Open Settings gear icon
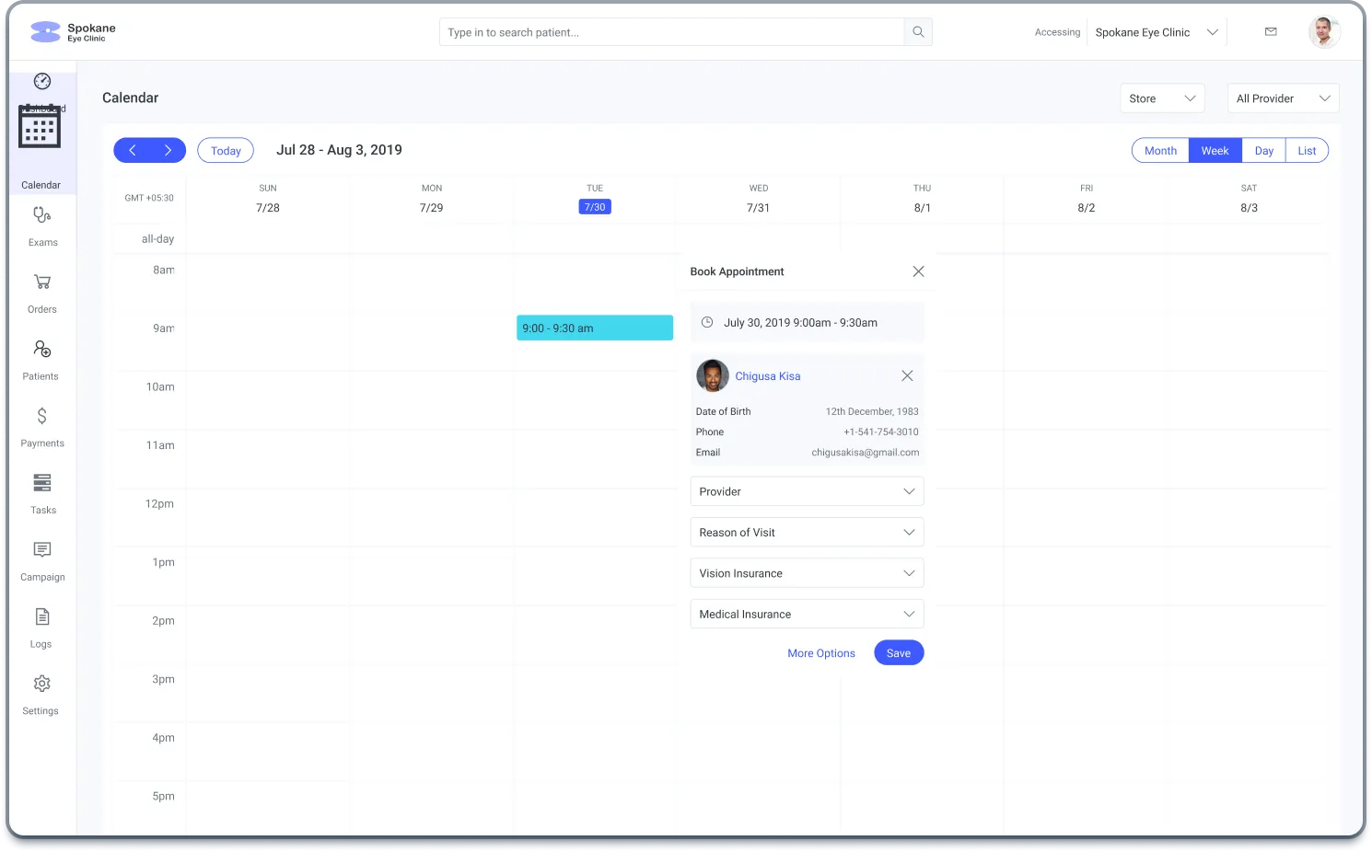The image size is (1372, 852). [42, 685]
